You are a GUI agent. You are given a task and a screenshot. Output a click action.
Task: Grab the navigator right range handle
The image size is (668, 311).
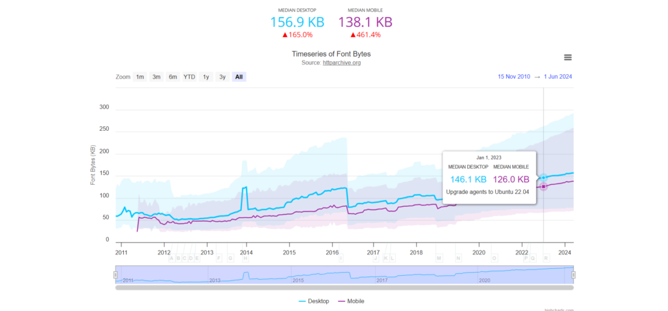(x=573, y=275)
